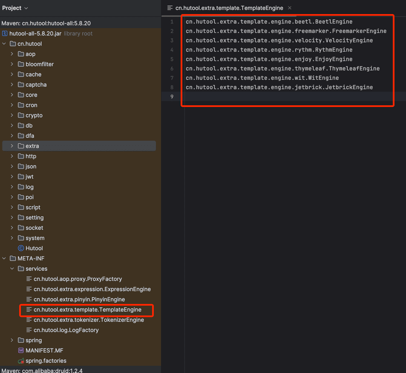Open the Project view dropdown
Image resolution: width=406 pixels, height=373 pixels.
pos(15,8)
